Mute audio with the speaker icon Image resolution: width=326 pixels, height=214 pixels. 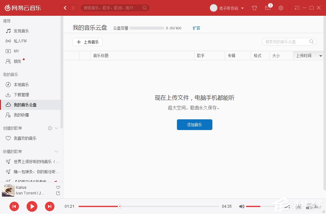tap(241, 206)
